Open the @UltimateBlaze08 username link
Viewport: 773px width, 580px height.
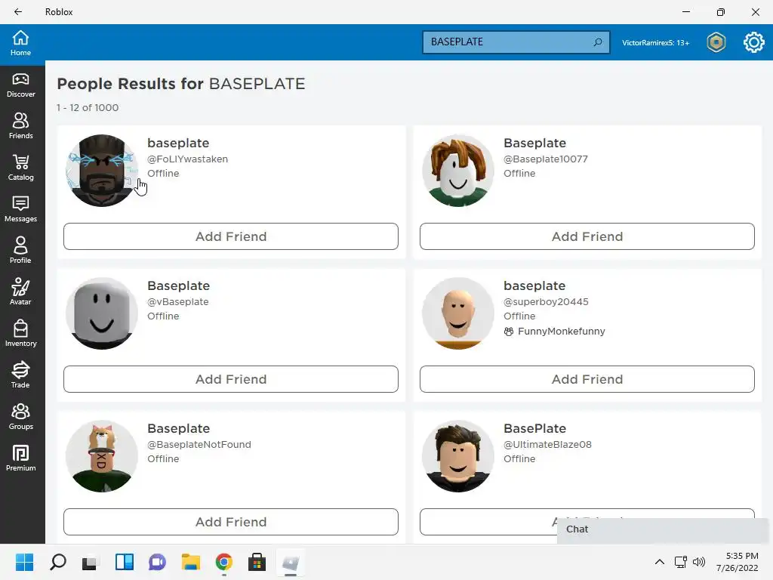tap(547, 444)
